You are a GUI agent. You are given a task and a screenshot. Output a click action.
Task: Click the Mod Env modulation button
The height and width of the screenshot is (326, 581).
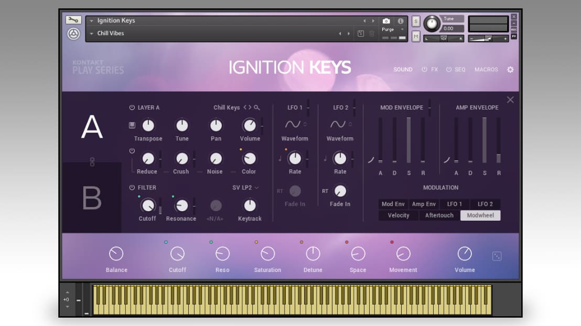pos(392,204)
